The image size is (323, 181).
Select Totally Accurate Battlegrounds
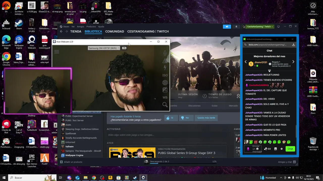[81, 138]
